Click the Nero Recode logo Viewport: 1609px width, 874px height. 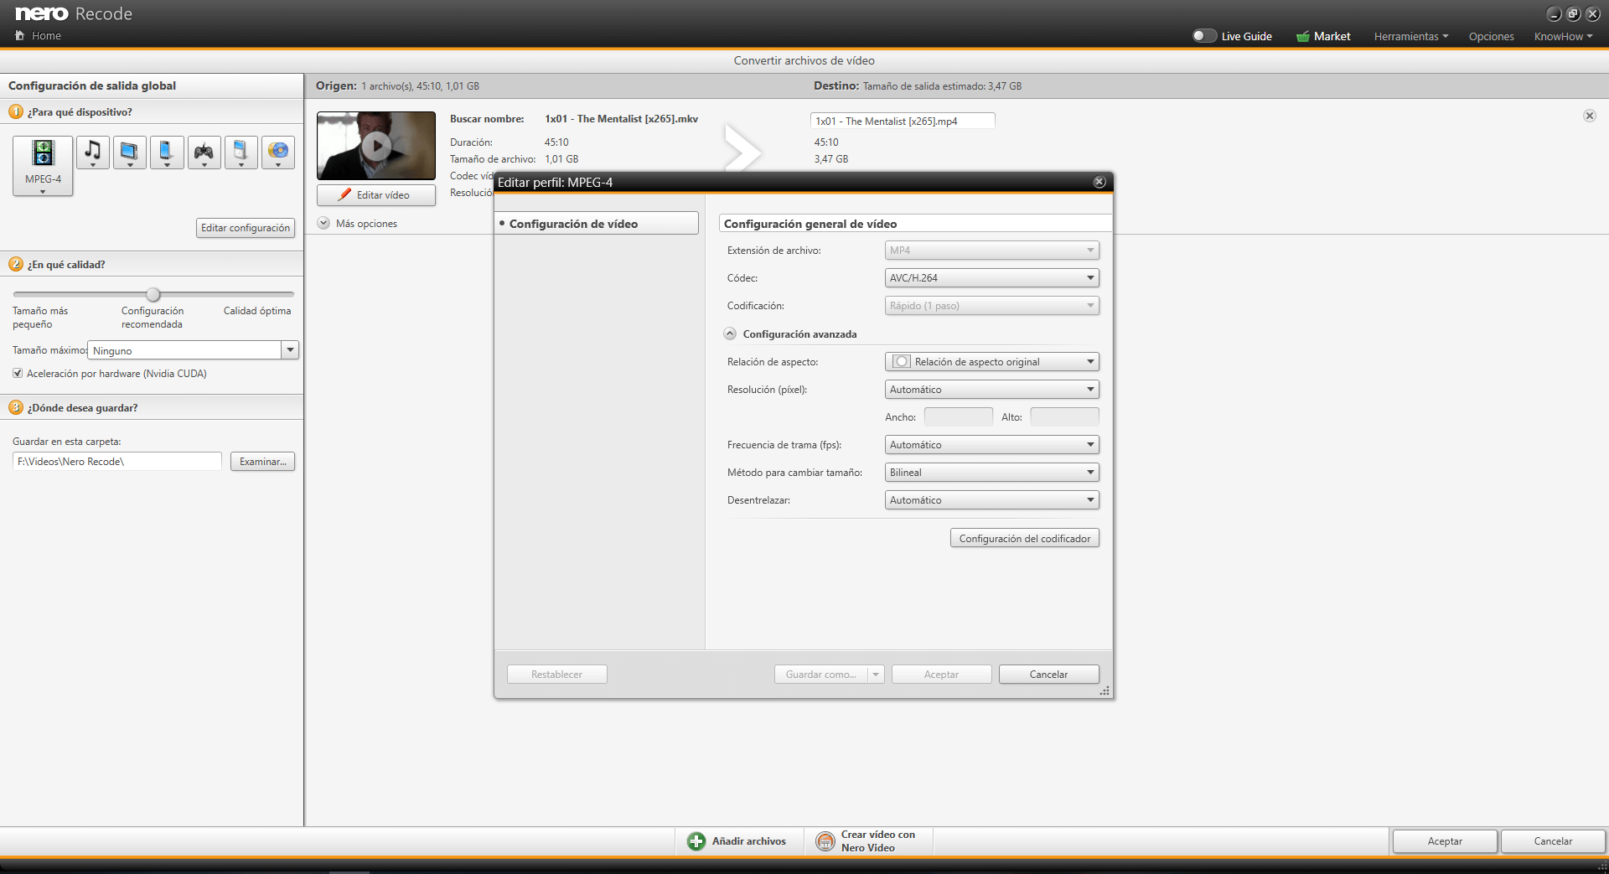coord(74,13)
